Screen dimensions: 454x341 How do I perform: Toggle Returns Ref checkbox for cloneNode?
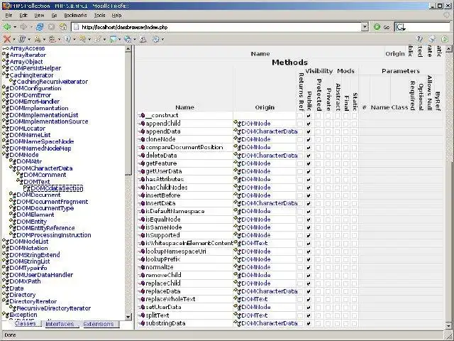(x=300, y=139)
